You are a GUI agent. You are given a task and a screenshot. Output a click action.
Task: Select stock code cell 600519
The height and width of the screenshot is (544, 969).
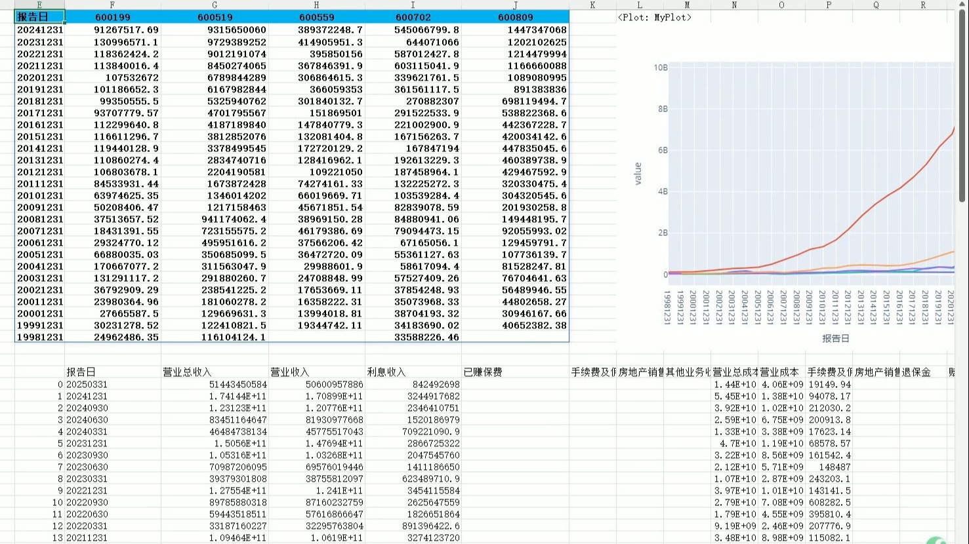click(215, 18)
